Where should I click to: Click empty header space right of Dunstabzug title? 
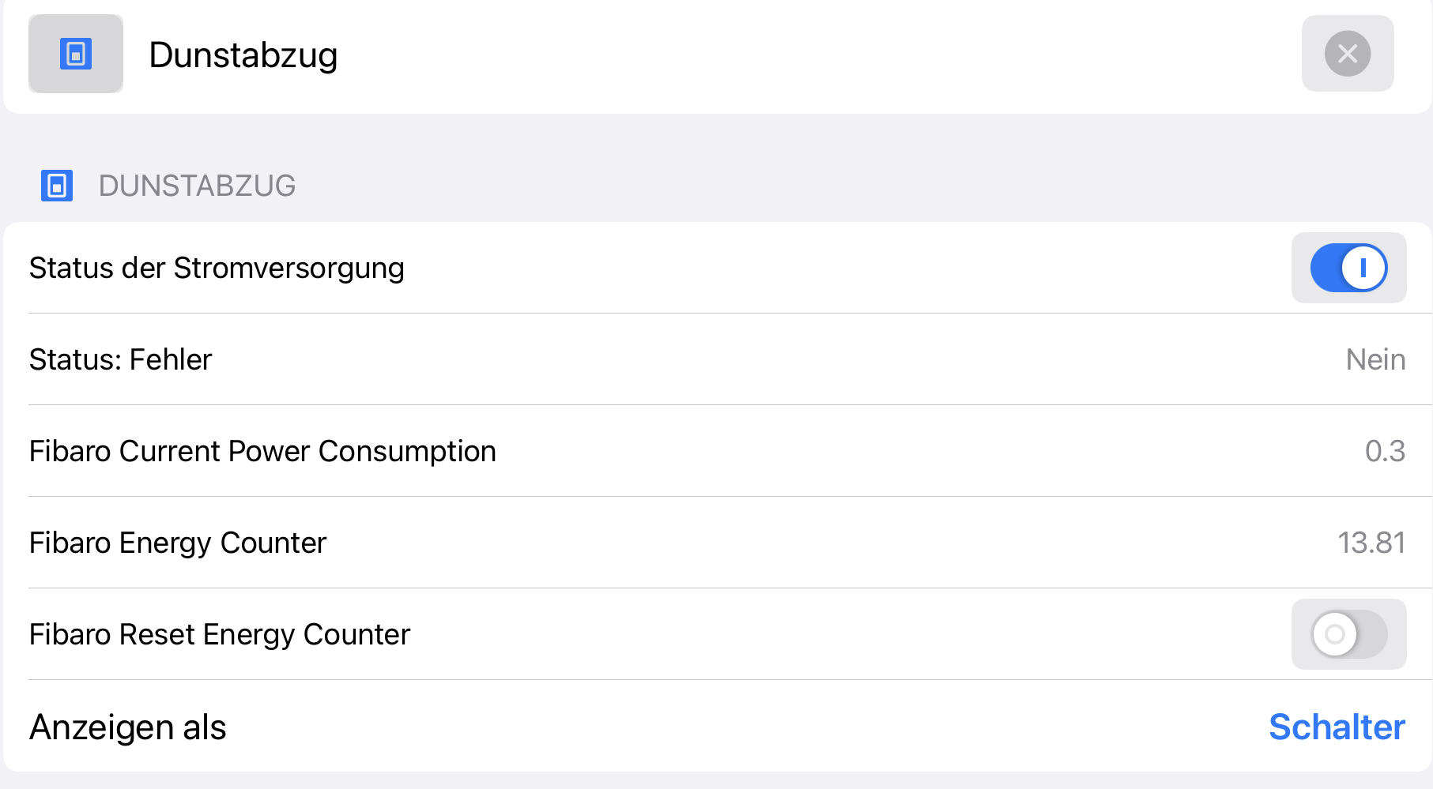pos(790,55)
